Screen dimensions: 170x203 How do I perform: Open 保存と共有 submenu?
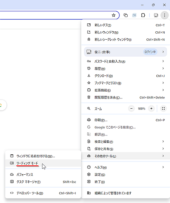[125, 149]
